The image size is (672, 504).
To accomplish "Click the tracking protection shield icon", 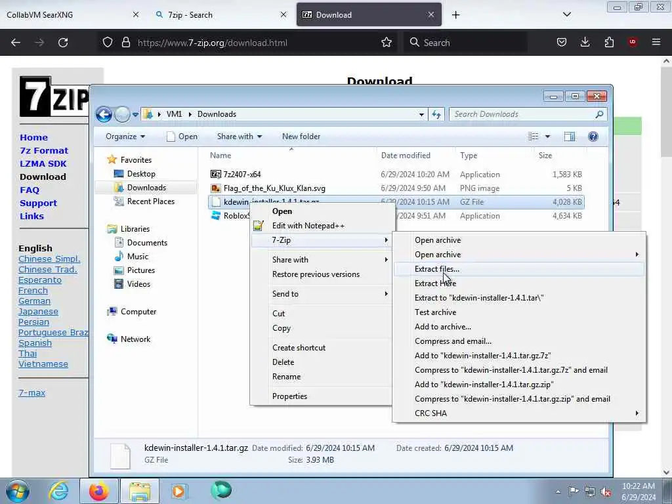I will [x=108, y=43].
